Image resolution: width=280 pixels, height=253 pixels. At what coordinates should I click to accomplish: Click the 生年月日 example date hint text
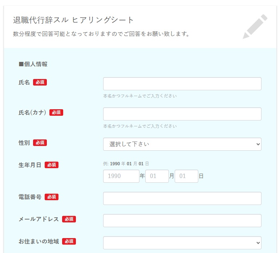[126, 163]
